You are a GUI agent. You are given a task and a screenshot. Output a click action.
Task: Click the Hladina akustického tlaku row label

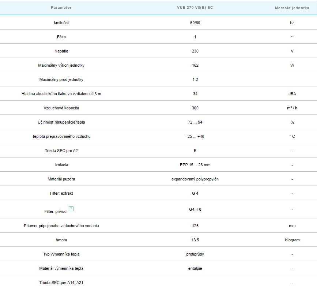61,94
